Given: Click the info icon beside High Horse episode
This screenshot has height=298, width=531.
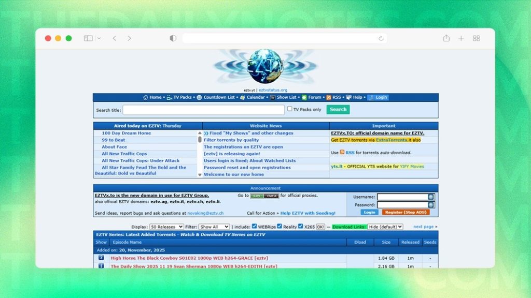Looking at the screenshot, I should [x=101, y=258].
